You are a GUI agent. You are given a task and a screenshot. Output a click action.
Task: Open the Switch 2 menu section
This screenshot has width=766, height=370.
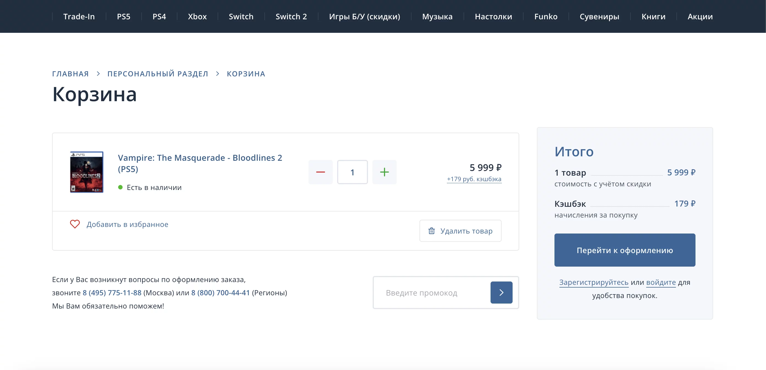[291, 16]
